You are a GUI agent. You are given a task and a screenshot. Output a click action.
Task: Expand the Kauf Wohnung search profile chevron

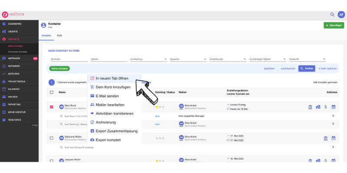(x=333, y=124)
